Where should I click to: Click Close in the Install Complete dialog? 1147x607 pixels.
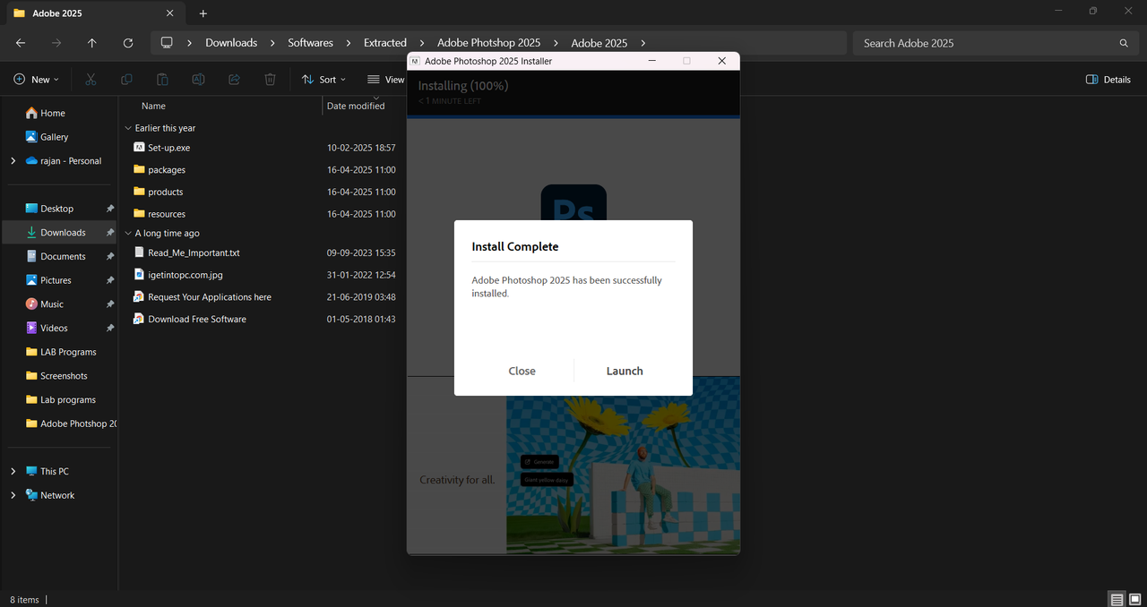522,371
